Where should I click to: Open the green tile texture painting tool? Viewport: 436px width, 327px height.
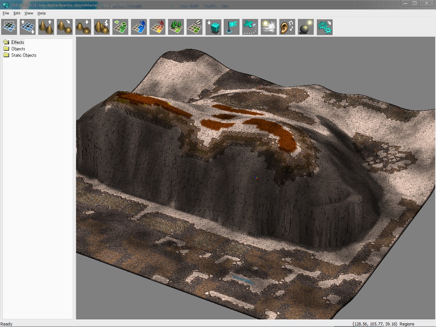[x=120, y=27]
